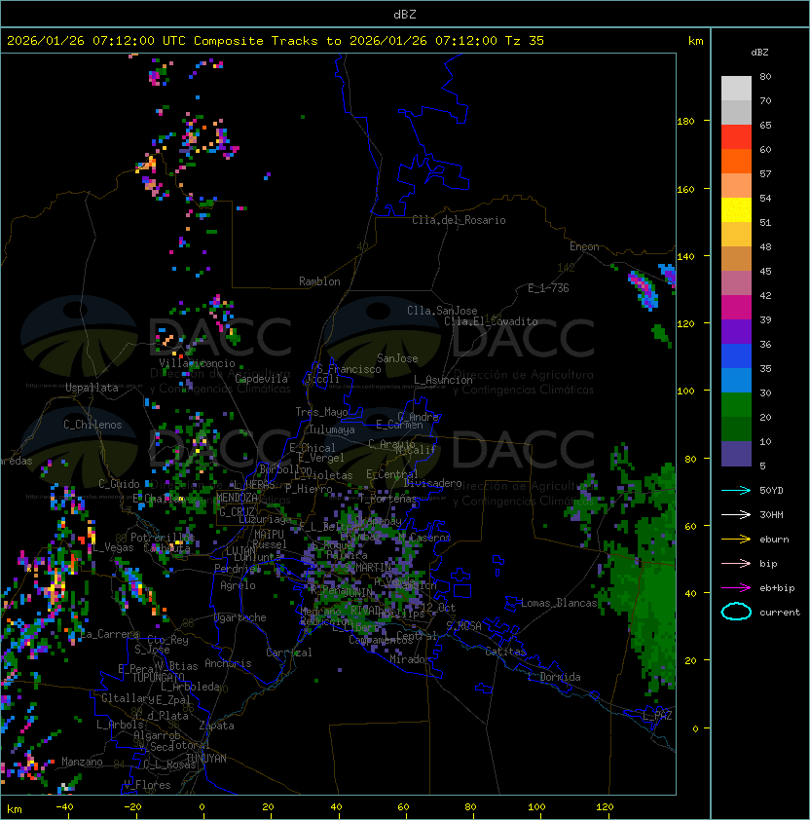Click the 'MENDOZA' city label
Viewport: 810px width, 820px height.
click(x=237, y=498)
